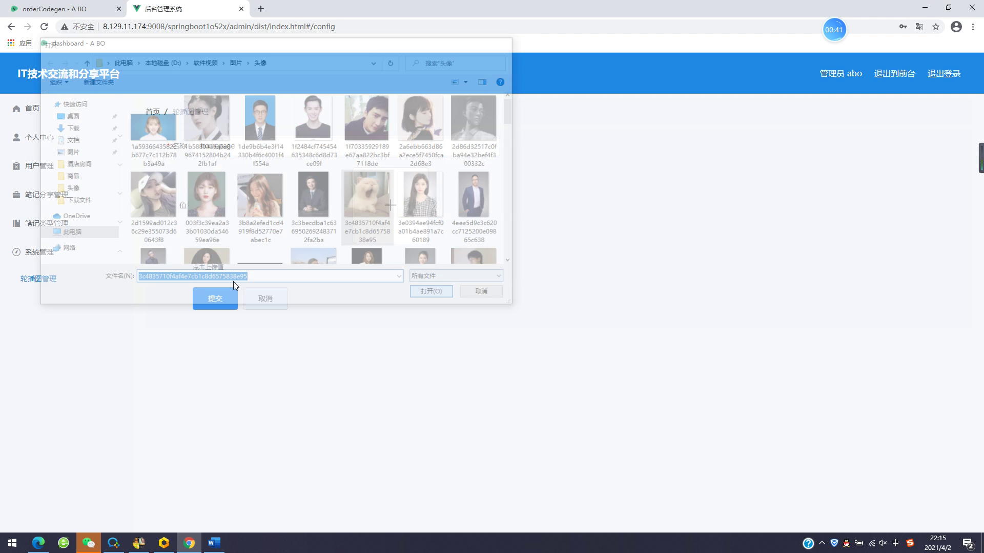This screenshot has width=984, height=553.
Task: Click the file dialog help icon
Action: [x=500, y=82]
